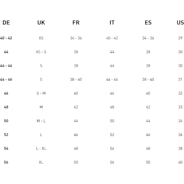Screen dimensions: 184x184
Task: Click FR size 34 - 36
Action: [76, 38]
